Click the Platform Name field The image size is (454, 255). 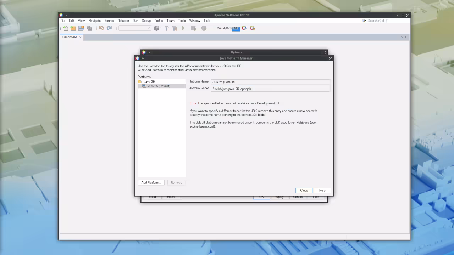coord(270,82)
